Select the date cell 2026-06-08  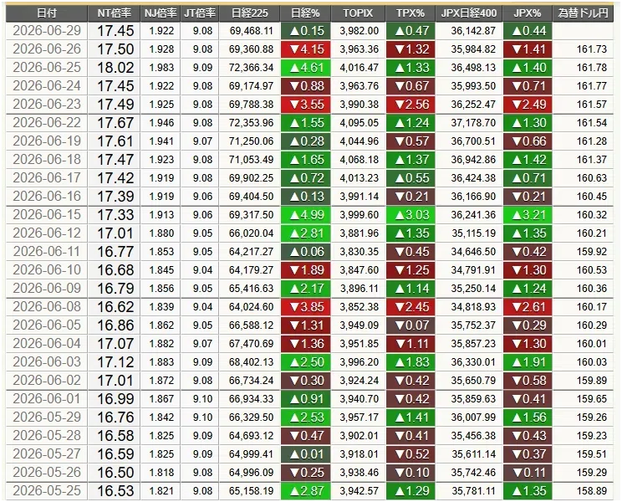pos(47,307)
